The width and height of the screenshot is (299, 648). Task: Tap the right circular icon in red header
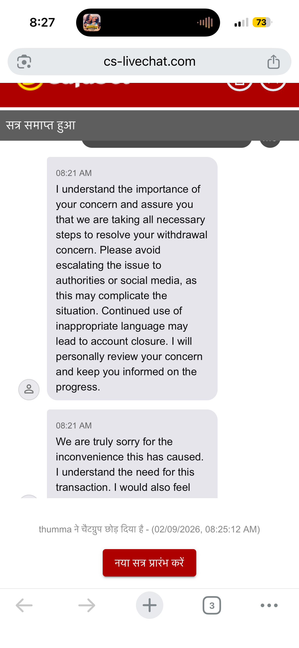(x=273, y=86)
